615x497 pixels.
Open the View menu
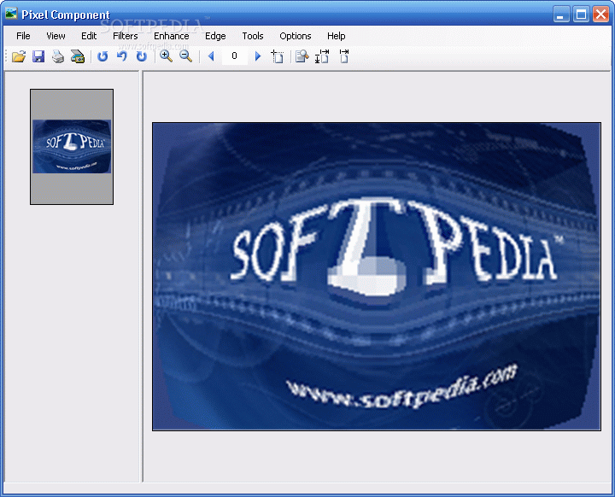click(x=56, y=36)
